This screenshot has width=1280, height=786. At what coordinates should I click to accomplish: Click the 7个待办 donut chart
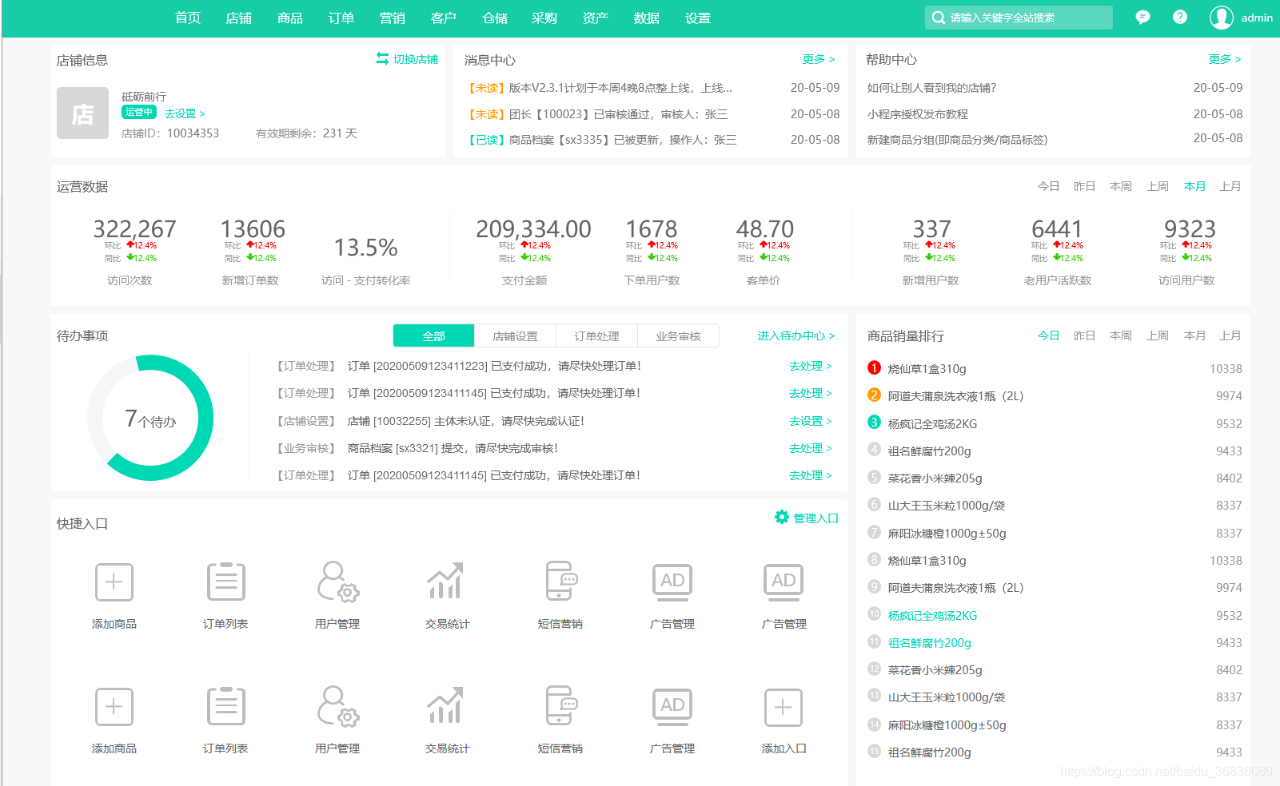[150, 418]
